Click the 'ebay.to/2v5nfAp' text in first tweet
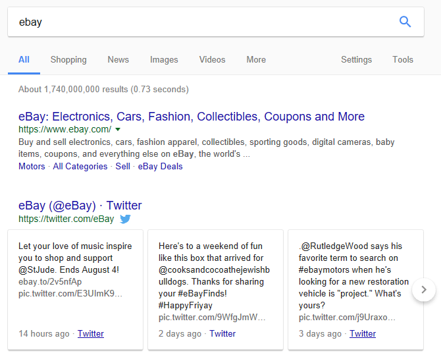The height and width of the screenshot is (363, 441). tap(50, 282)
